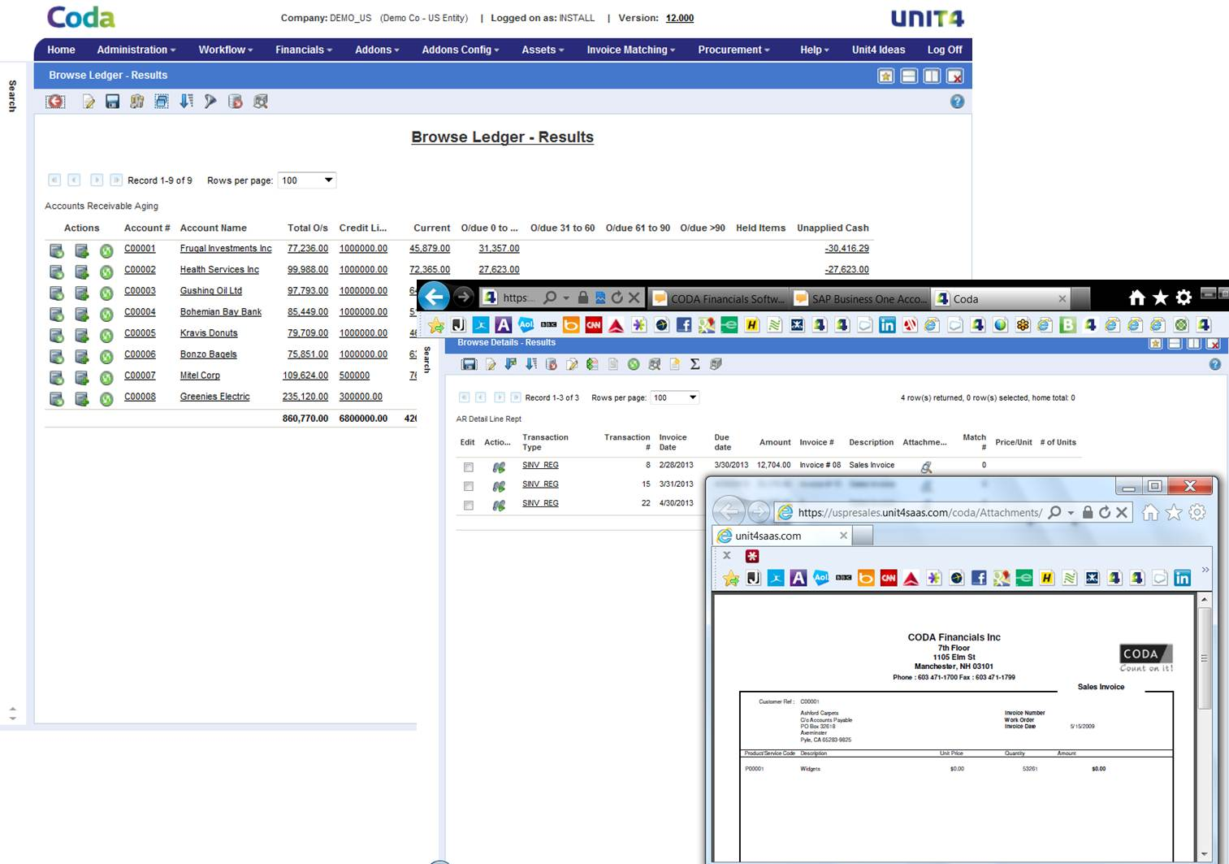Expand the Addons Config menu
This screenshot has width=1229, height=864.
tap(460, 50)
